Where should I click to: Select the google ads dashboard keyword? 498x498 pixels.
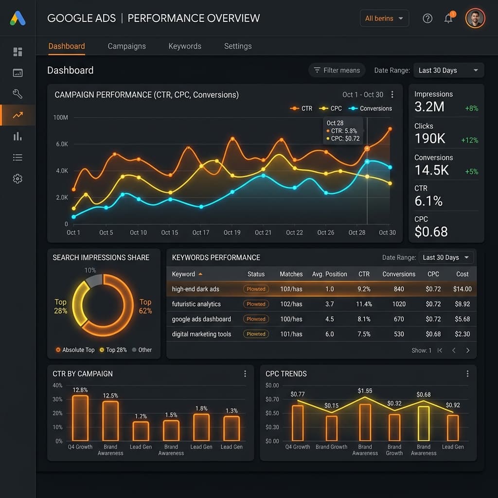point(201,319)
